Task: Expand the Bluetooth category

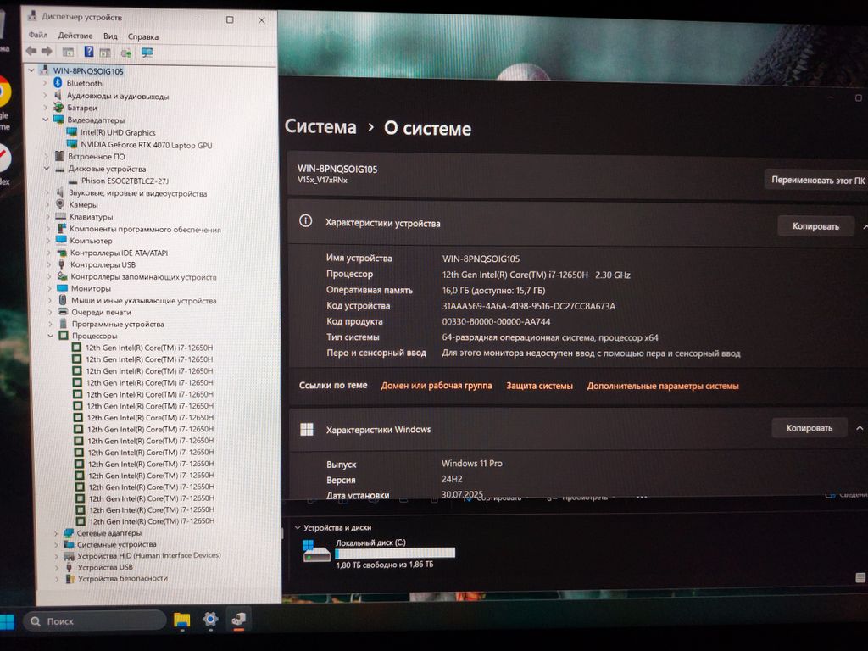Action: tap(46, 83)
